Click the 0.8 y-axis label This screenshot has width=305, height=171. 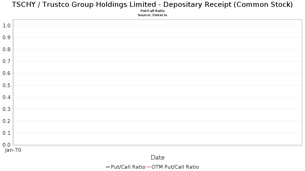pos(6,49)
